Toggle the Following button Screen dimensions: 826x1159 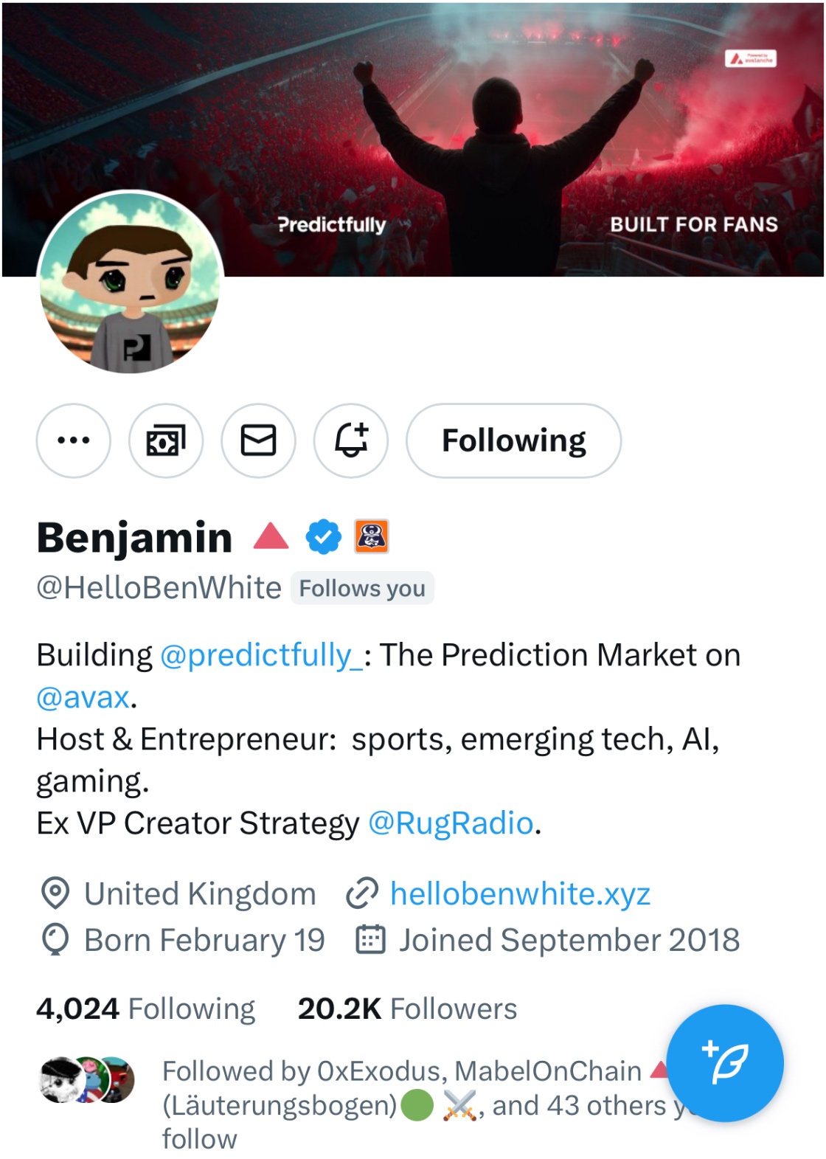513,440
